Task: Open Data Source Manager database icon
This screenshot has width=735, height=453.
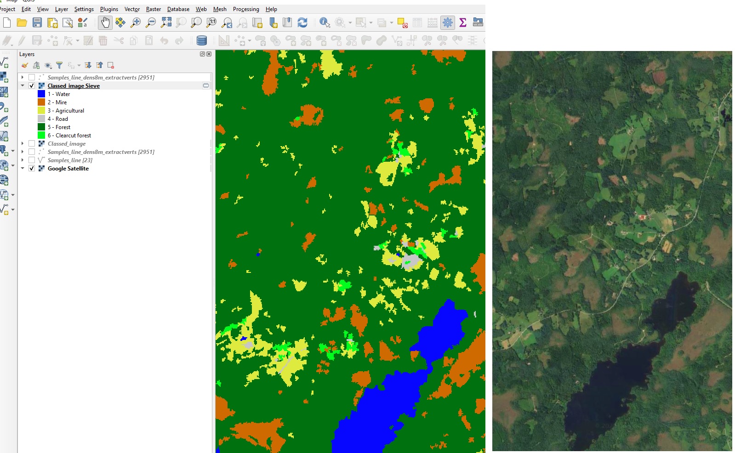Action: point(201,41)
